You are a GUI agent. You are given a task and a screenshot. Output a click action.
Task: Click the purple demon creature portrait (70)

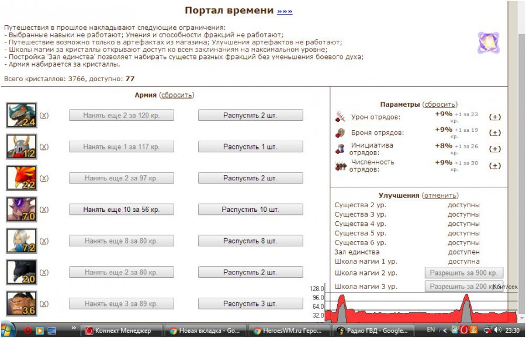21,210
